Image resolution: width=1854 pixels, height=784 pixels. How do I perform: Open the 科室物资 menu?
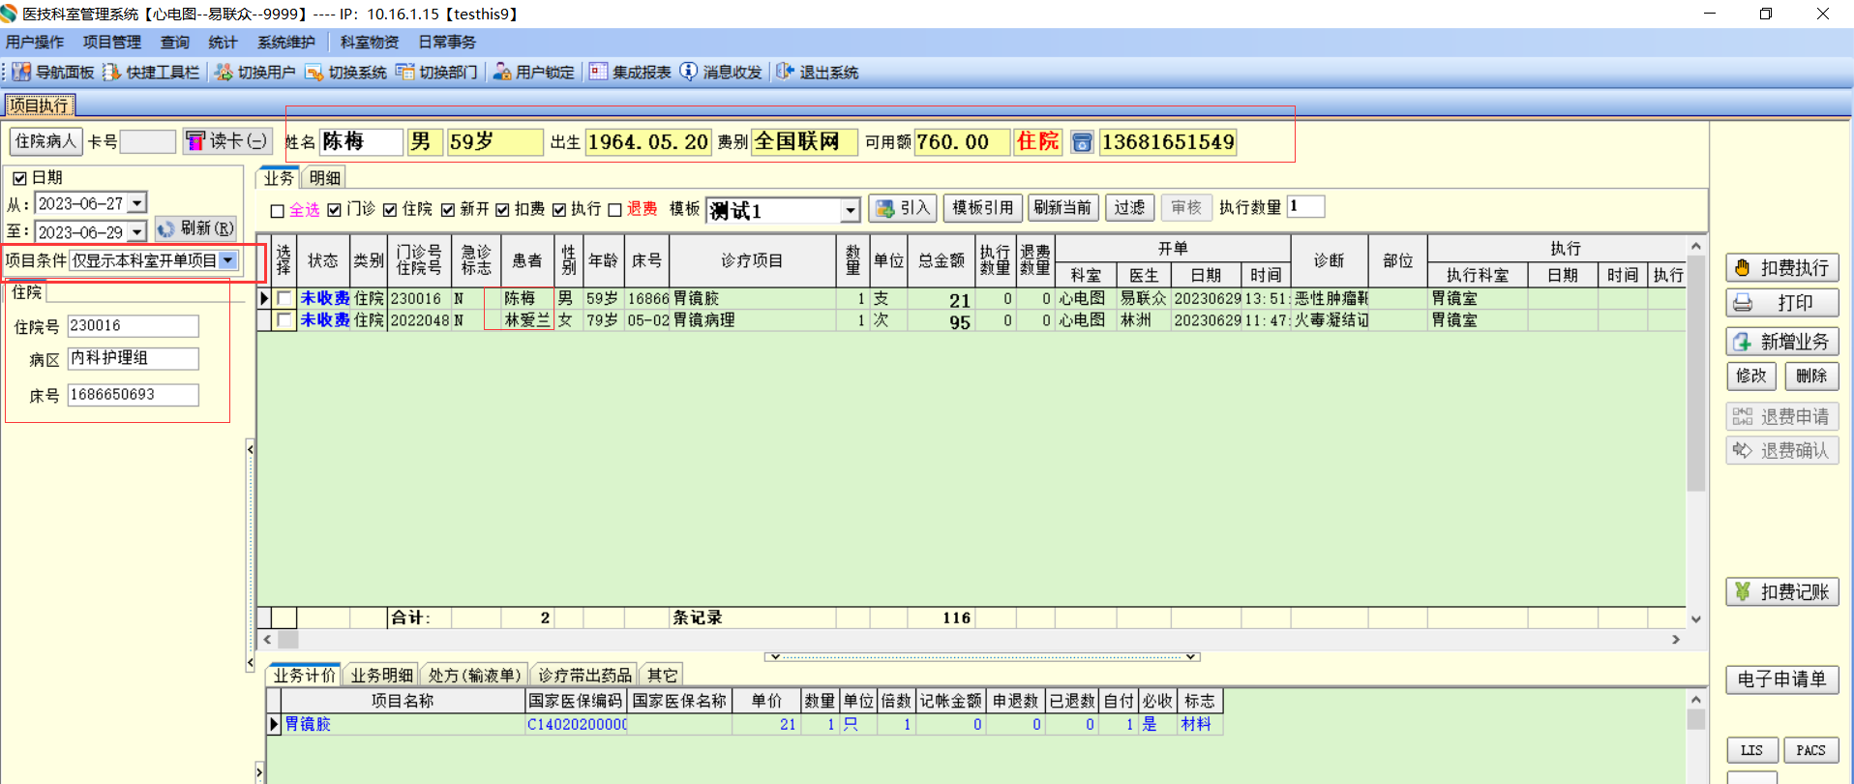point(370,43)
